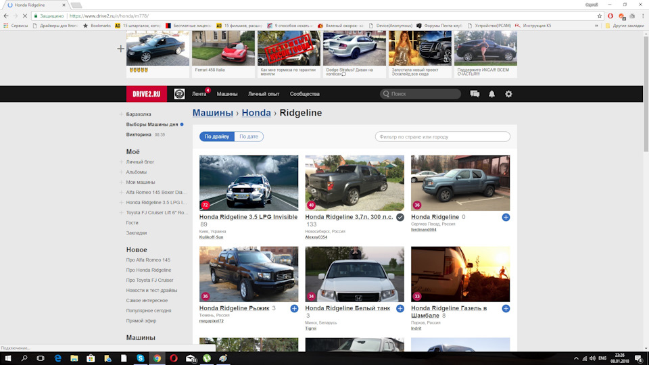Show hidden system tray icons arrow
Image resolution: width=649 pixels, height=365 pixels.
576,358
